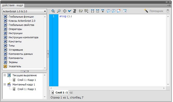Click status text Строка 1 из 1, столбец 7
Viewport: 173px width, 102px height.
67,97
